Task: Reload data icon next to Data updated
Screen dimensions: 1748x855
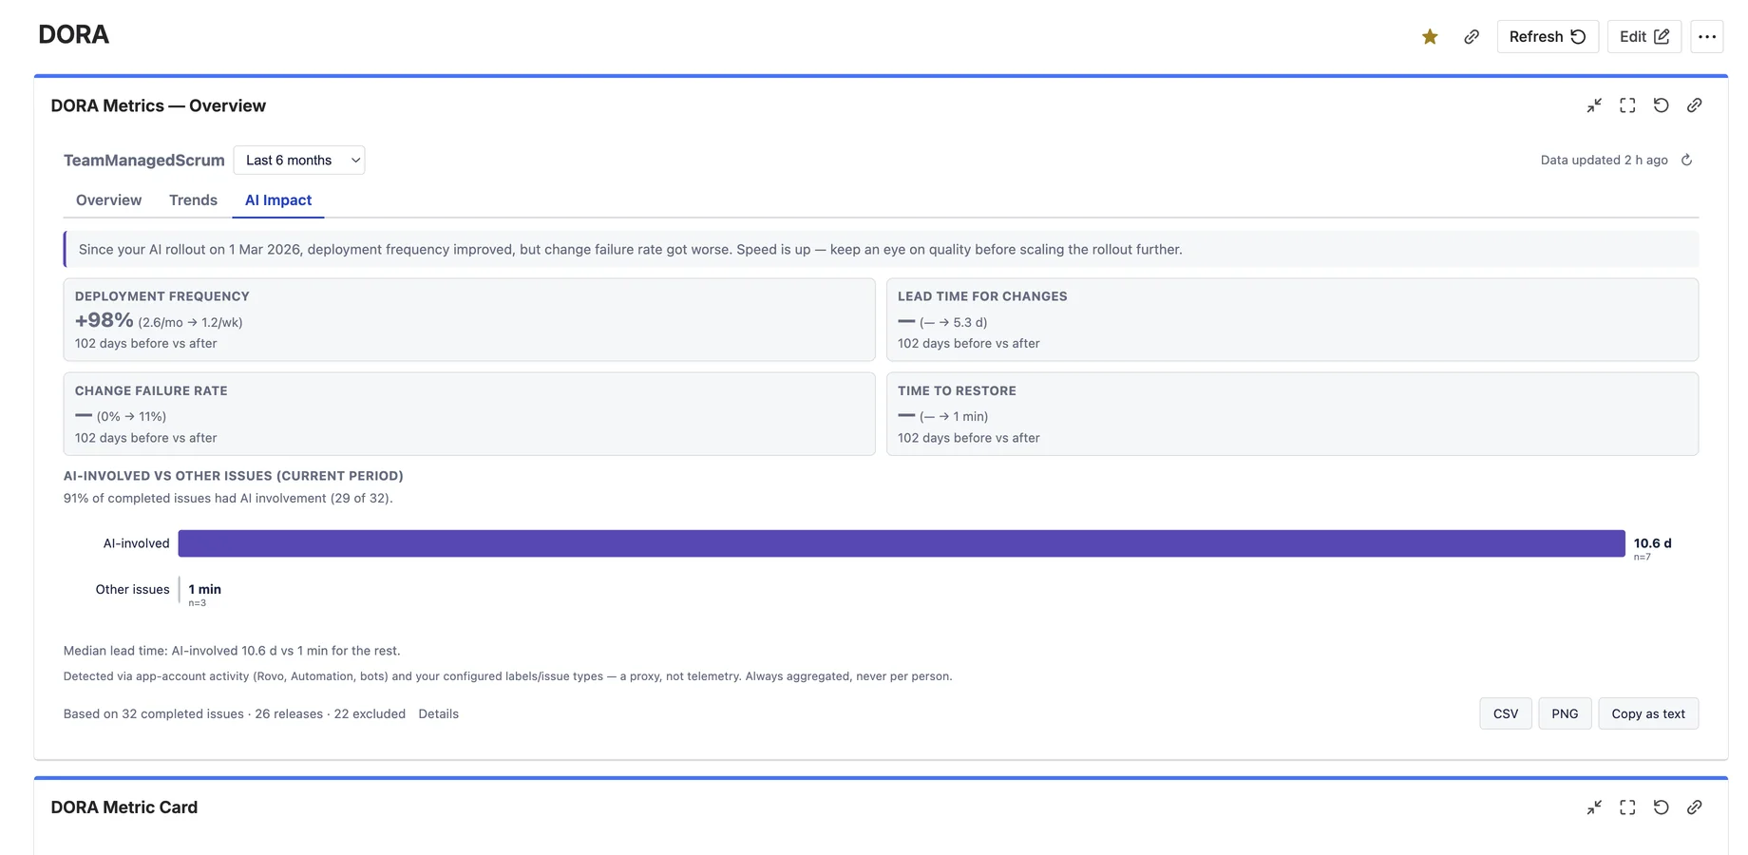Action: [x=1687, y=160]
